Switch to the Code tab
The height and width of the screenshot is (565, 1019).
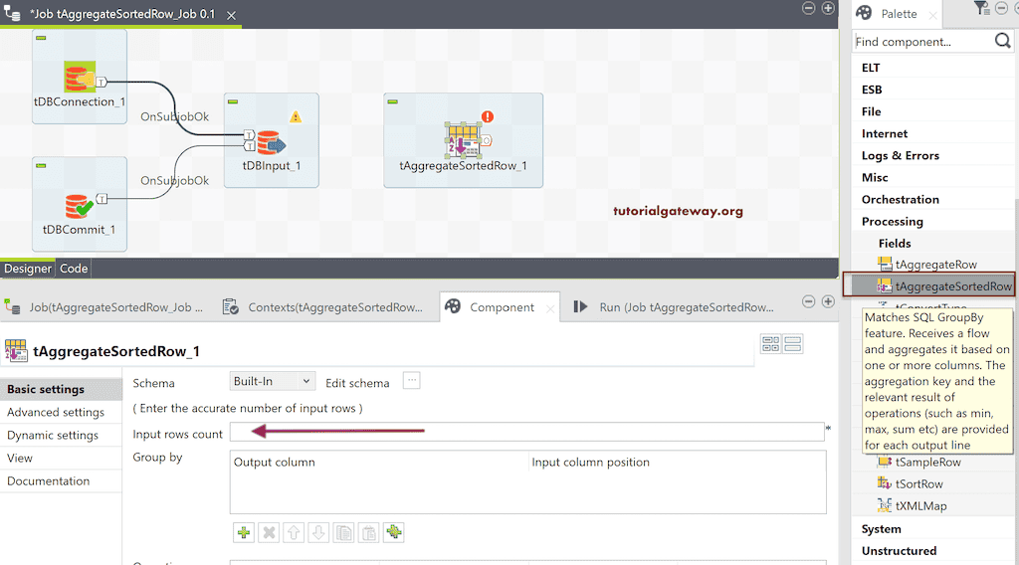(74, 269)
